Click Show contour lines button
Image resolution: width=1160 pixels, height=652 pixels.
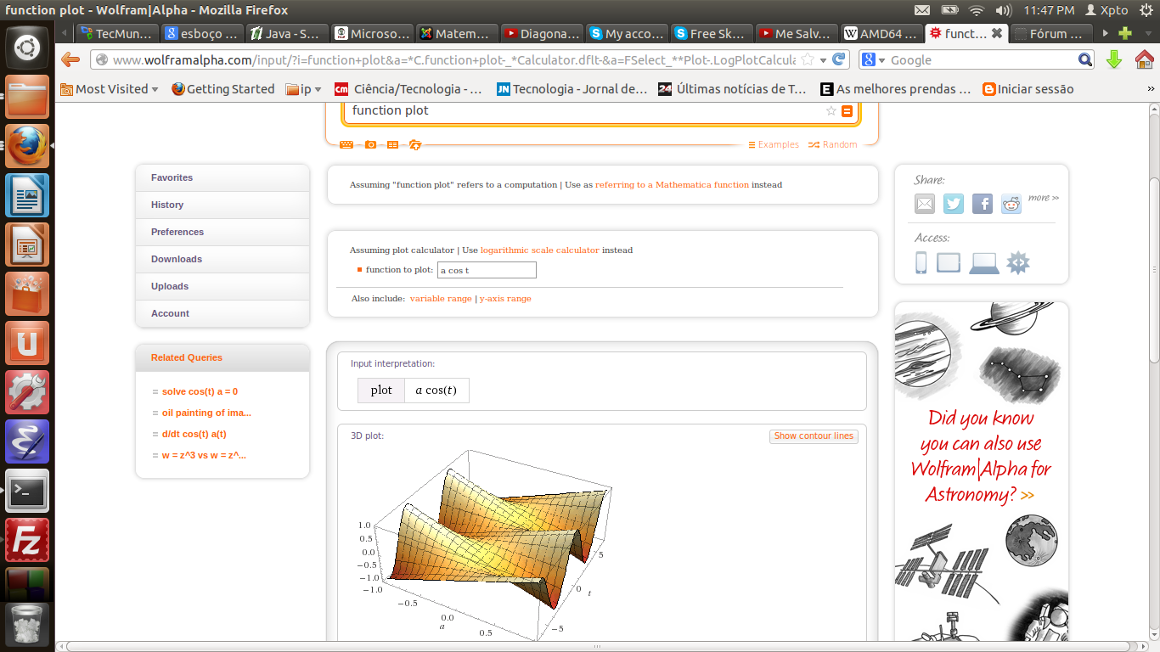click(814, 436)
